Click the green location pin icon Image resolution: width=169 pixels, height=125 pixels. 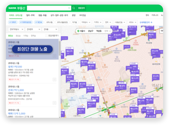tap(78, 31)
